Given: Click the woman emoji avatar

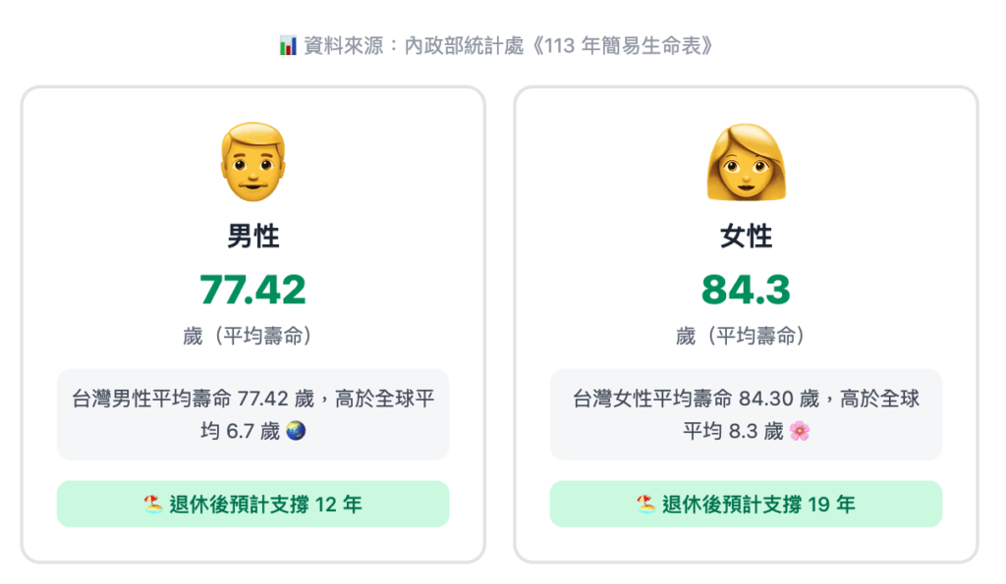Looking at the screenshot, I should pyautogui.click(x=746, y=162).
